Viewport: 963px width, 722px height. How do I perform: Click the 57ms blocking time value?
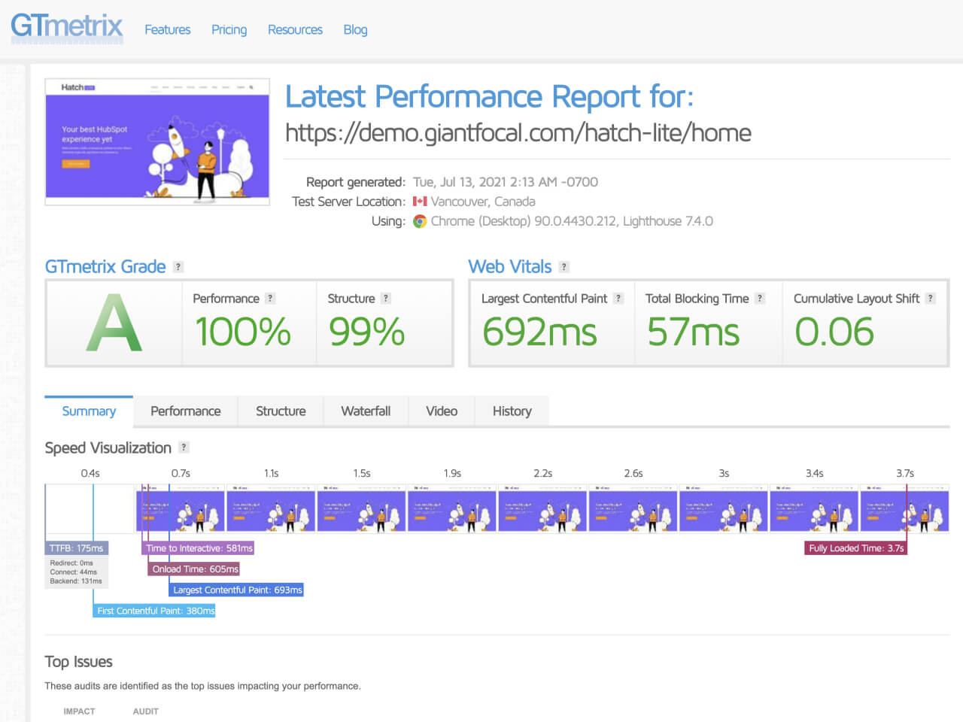coord(694,332)
